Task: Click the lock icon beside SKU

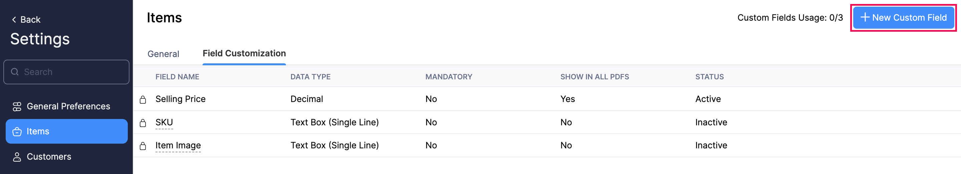Action: pos(142,123)
